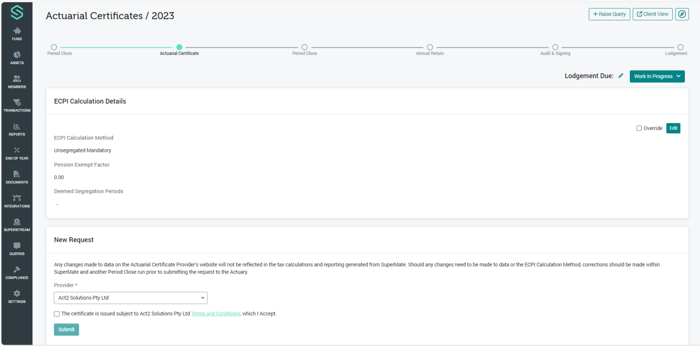Accept Act2 Solutions terms checkbox
This screenshot has width=700, height=346.
(x=57, y=314)
